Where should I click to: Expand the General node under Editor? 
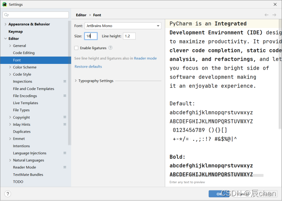coord(10,46)
